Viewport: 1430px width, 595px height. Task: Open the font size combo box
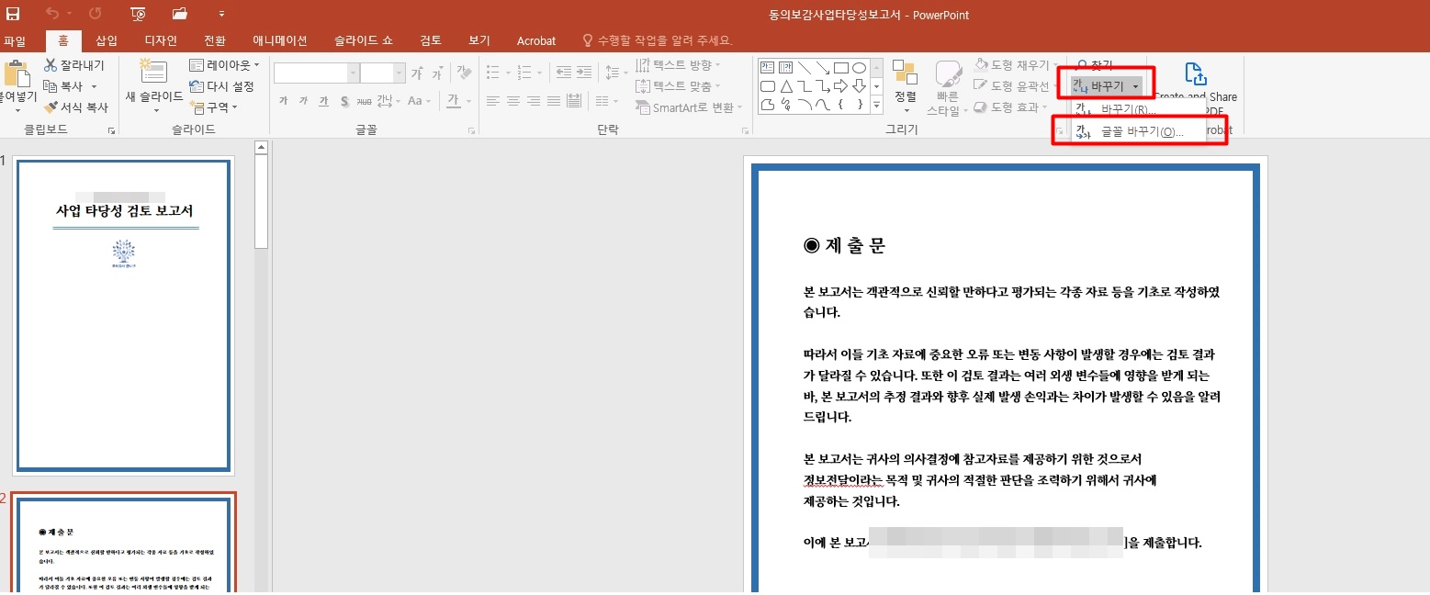(382, 73)
